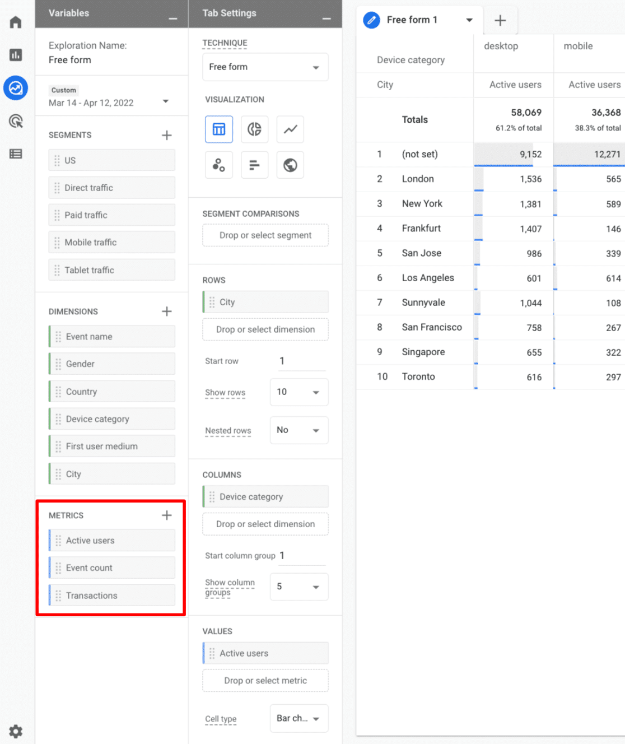The height and width of the screenshot is (744, 625).
Task: Select the donut chart visualization
Action: [x=254, y=129]
